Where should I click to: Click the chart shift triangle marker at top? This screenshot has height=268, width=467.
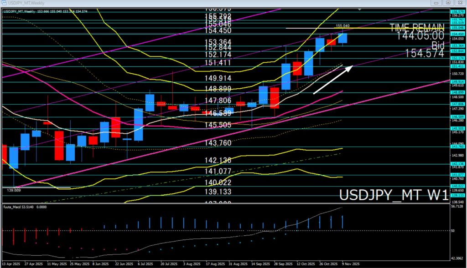[361, 9]
